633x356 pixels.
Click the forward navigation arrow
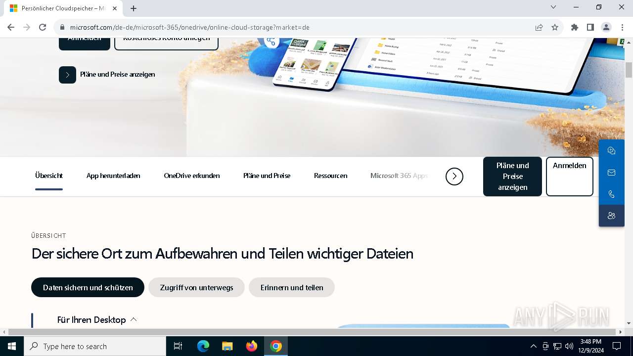[27, 27]
